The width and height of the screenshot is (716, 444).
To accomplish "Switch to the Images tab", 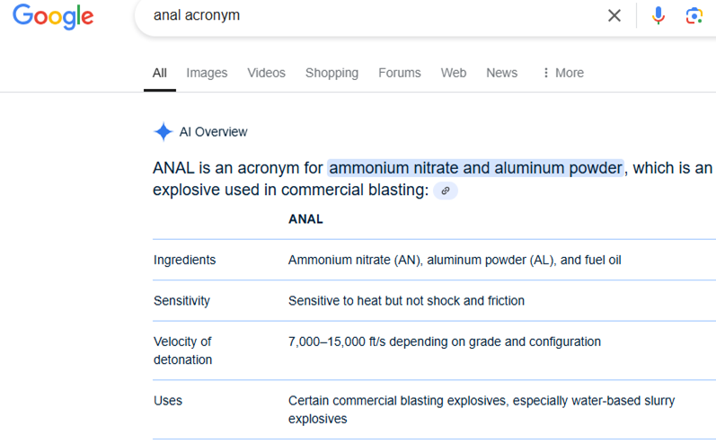I will click(207, 73).
